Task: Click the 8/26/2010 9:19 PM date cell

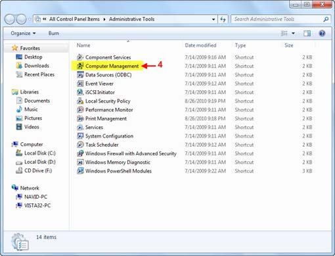Action: 205,101
